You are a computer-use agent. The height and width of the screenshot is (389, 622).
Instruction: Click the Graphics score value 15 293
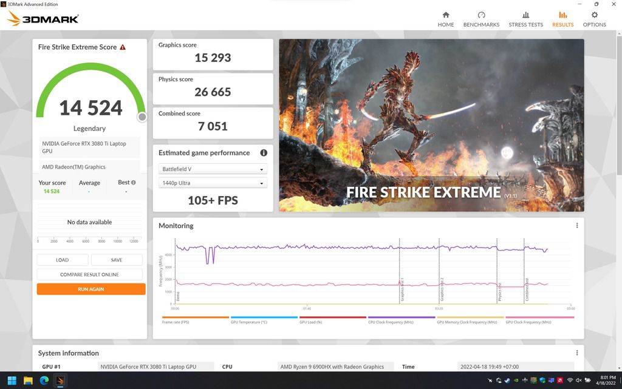tap(213, 58)
